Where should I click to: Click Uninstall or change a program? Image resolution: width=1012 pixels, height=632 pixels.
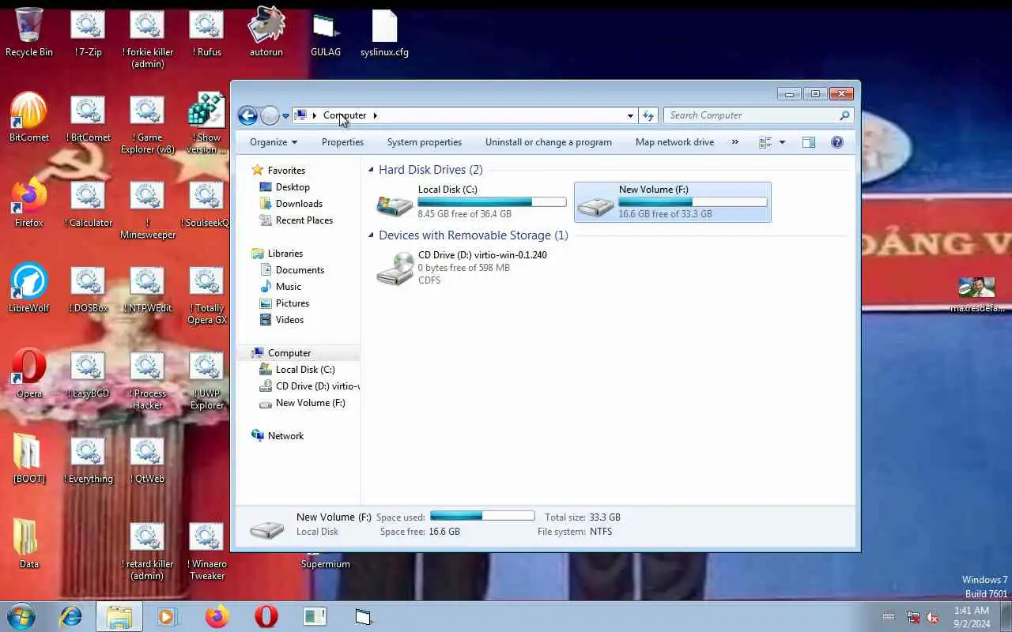(549, 142)
